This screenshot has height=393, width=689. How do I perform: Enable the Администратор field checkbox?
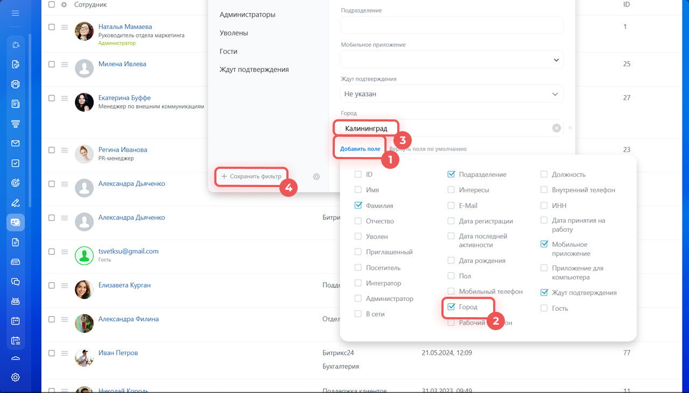(358, 298)
